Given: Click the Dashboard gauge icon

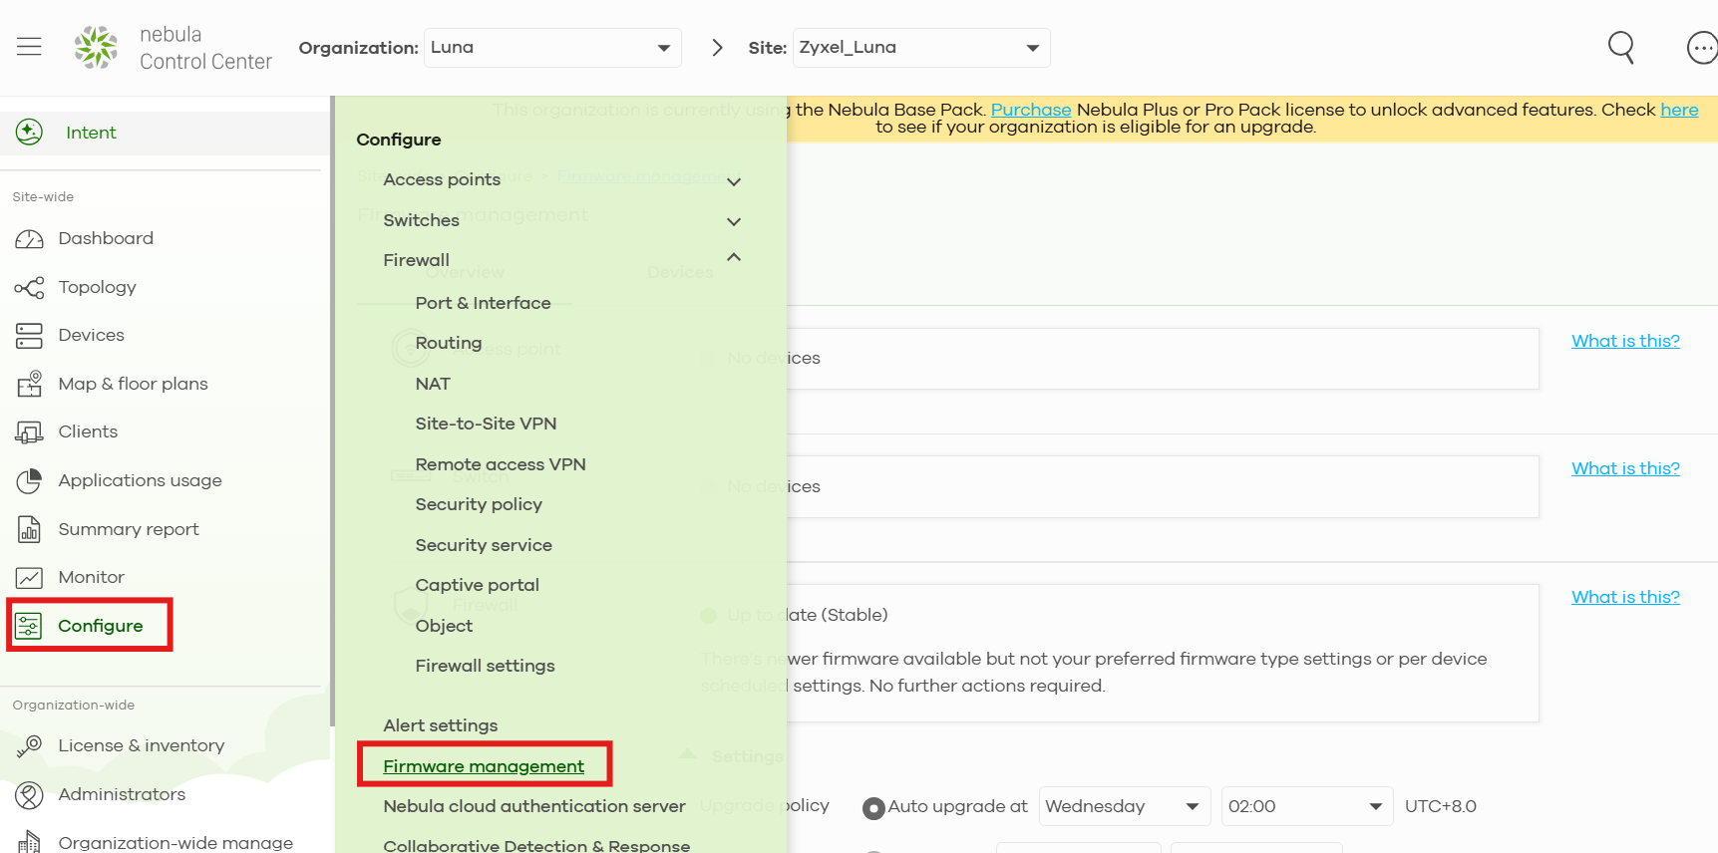Looking at the screenshot, I should 29,239.
